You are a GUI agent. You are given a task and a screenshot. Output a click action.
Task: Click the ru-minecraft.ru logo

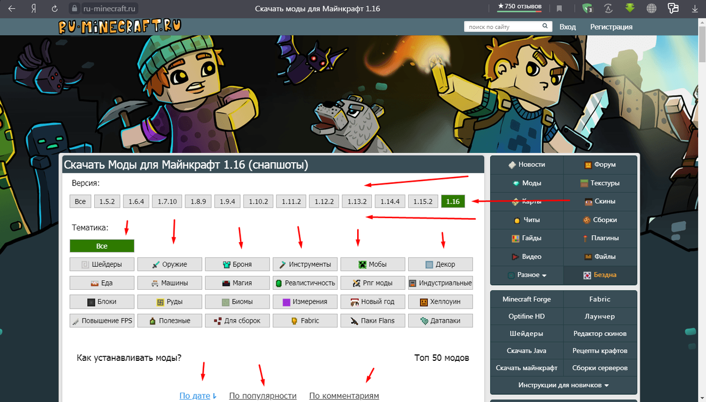[119, 26]
